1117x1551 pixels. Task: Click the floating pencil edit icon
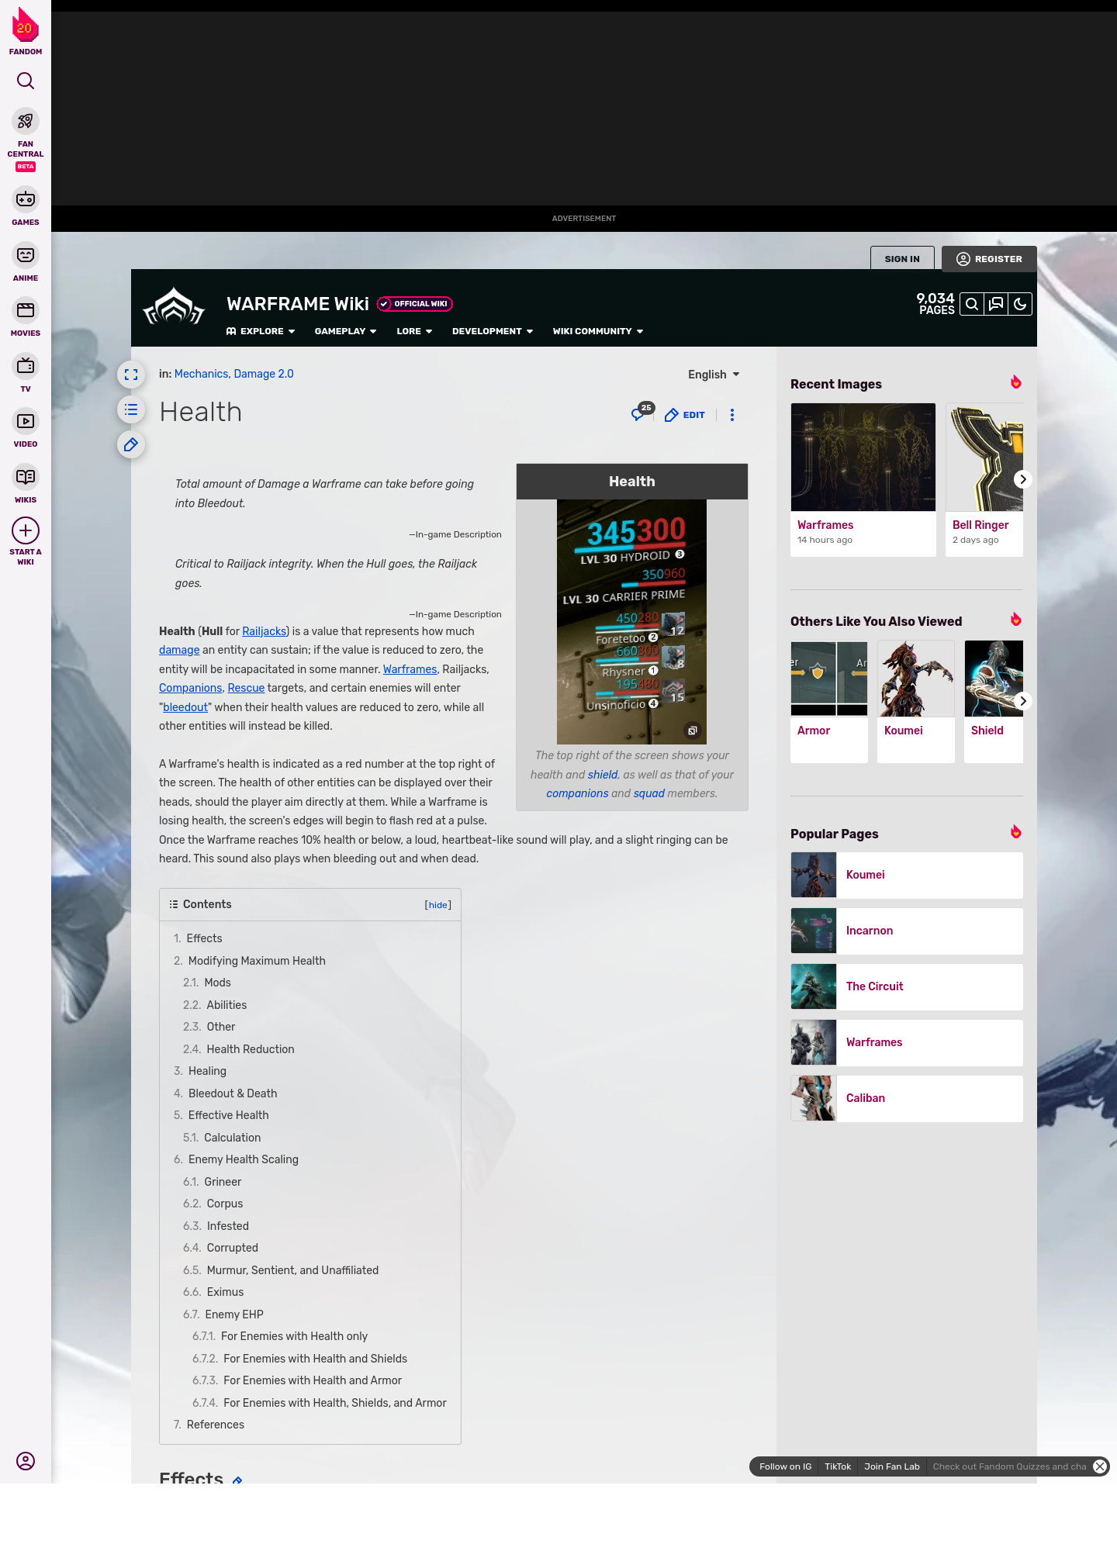pyautogui.click(x=131, y=444)
